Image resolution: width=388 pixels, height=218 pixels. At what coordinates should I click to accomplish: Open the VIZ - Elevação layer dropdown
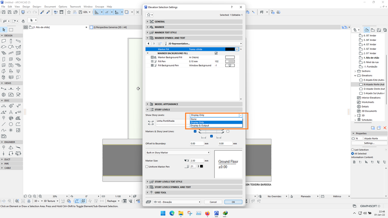tap(177, 202)
